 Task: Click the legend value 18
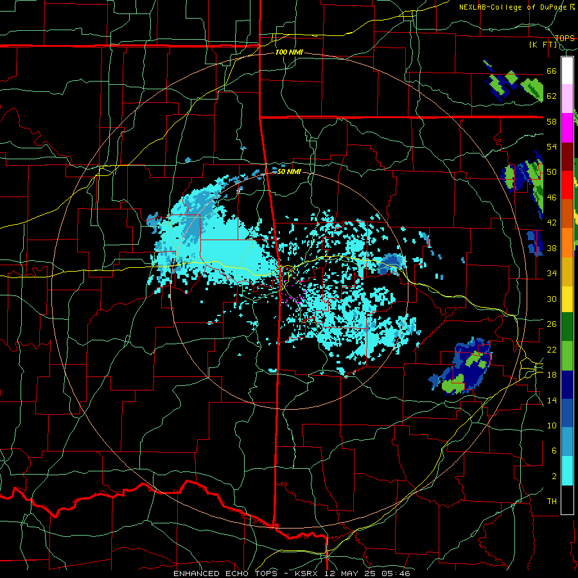pos(552,375)
